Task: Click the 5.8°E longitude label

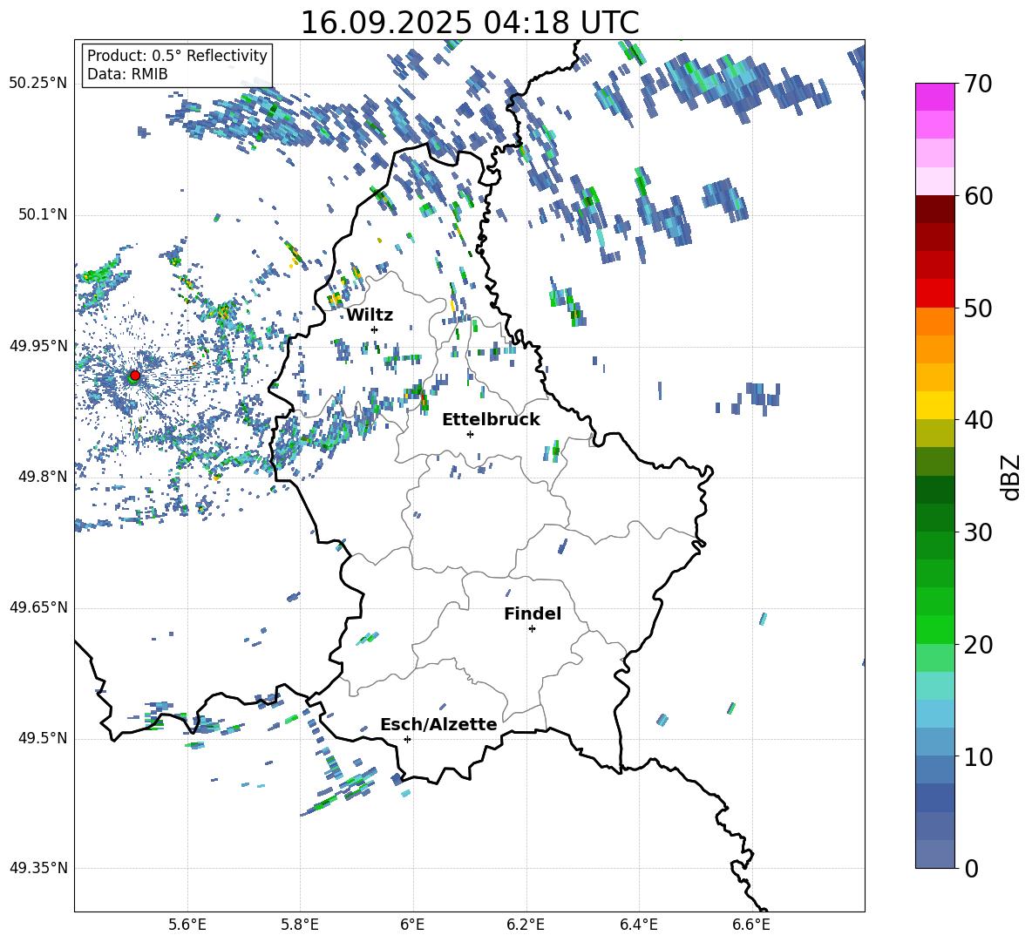Action: pyautogui.click(x=300, y=925)
